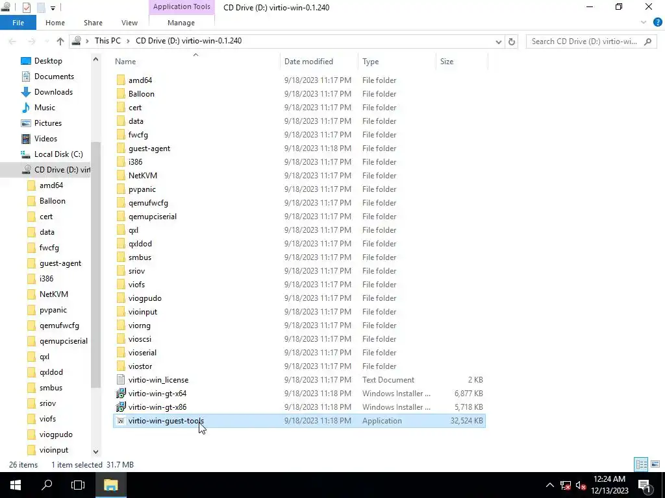Open Windows Start menu
This screenshot has height=498, width=665.
pos(16,485)
